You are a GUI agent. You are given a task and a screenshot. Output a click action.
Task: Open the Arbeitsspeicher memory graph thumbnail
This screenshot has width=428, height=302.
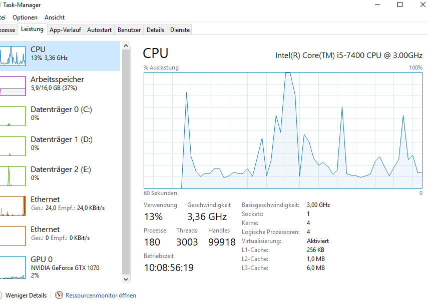click(x=13, y=86)
